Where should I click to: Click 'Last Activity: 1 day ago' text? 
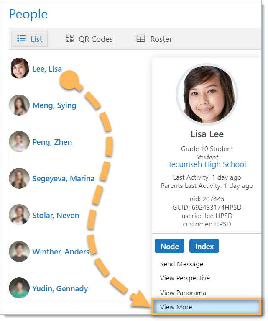point(207,177)
